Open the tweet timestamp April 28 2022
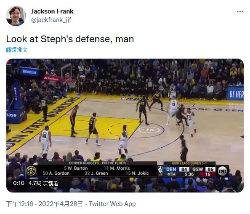The height and width of the screenshot is (214, 250). (x=44, y=204)
